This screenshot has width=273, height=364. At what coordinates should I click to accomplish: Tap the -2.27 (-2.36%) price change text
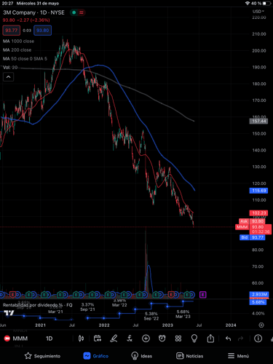tap(33, 20)
